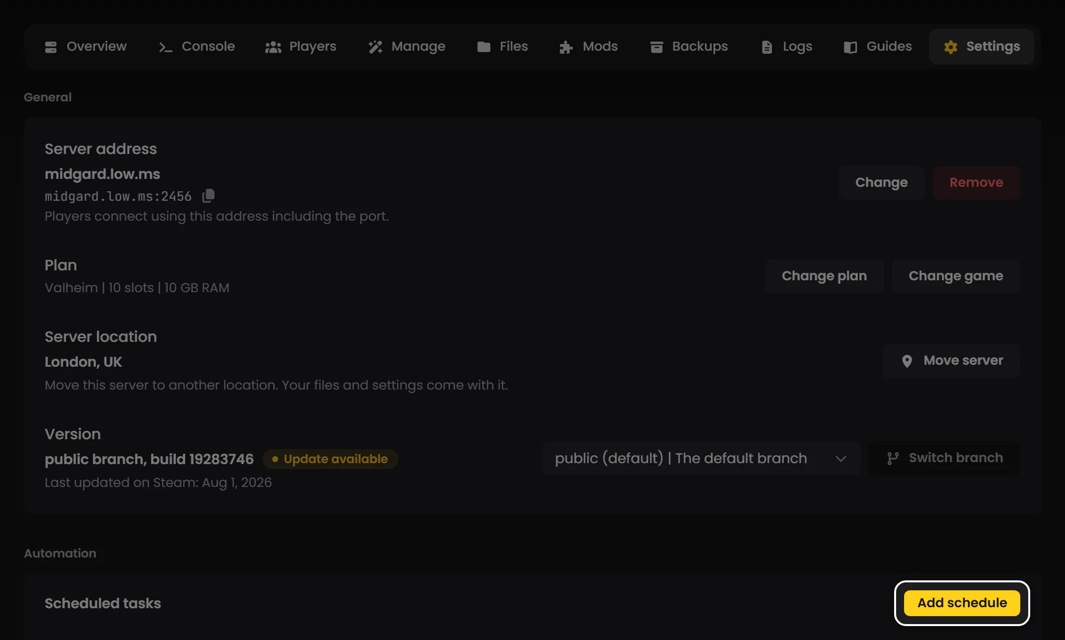The height and width of the screenshot is (640, 1065).
Task: Click the Backups archive box icon
Action: tap(657, 47)
